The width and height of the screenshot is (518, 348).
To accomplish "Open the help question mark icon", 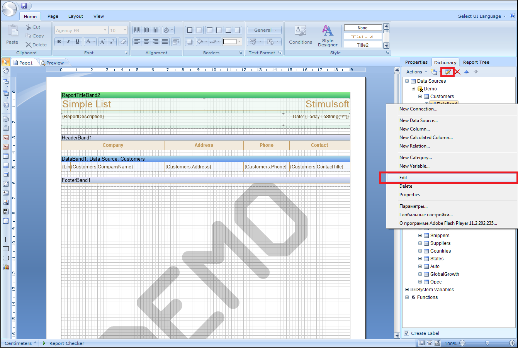I will [513, 16].
